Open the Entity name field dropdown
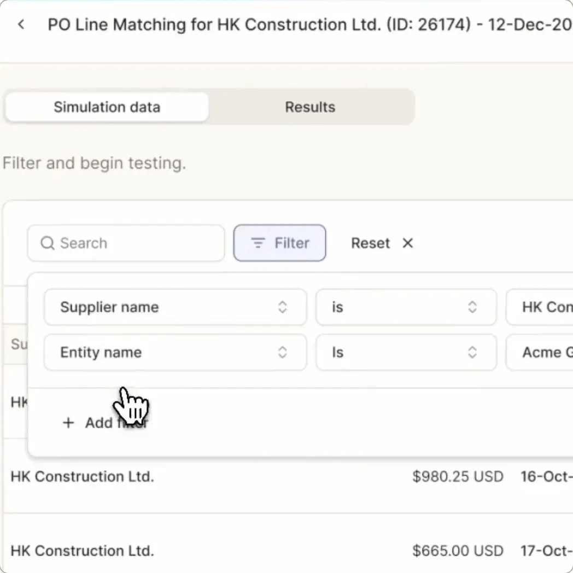This screenshot has width=573, height=573. tap(176, 352)
